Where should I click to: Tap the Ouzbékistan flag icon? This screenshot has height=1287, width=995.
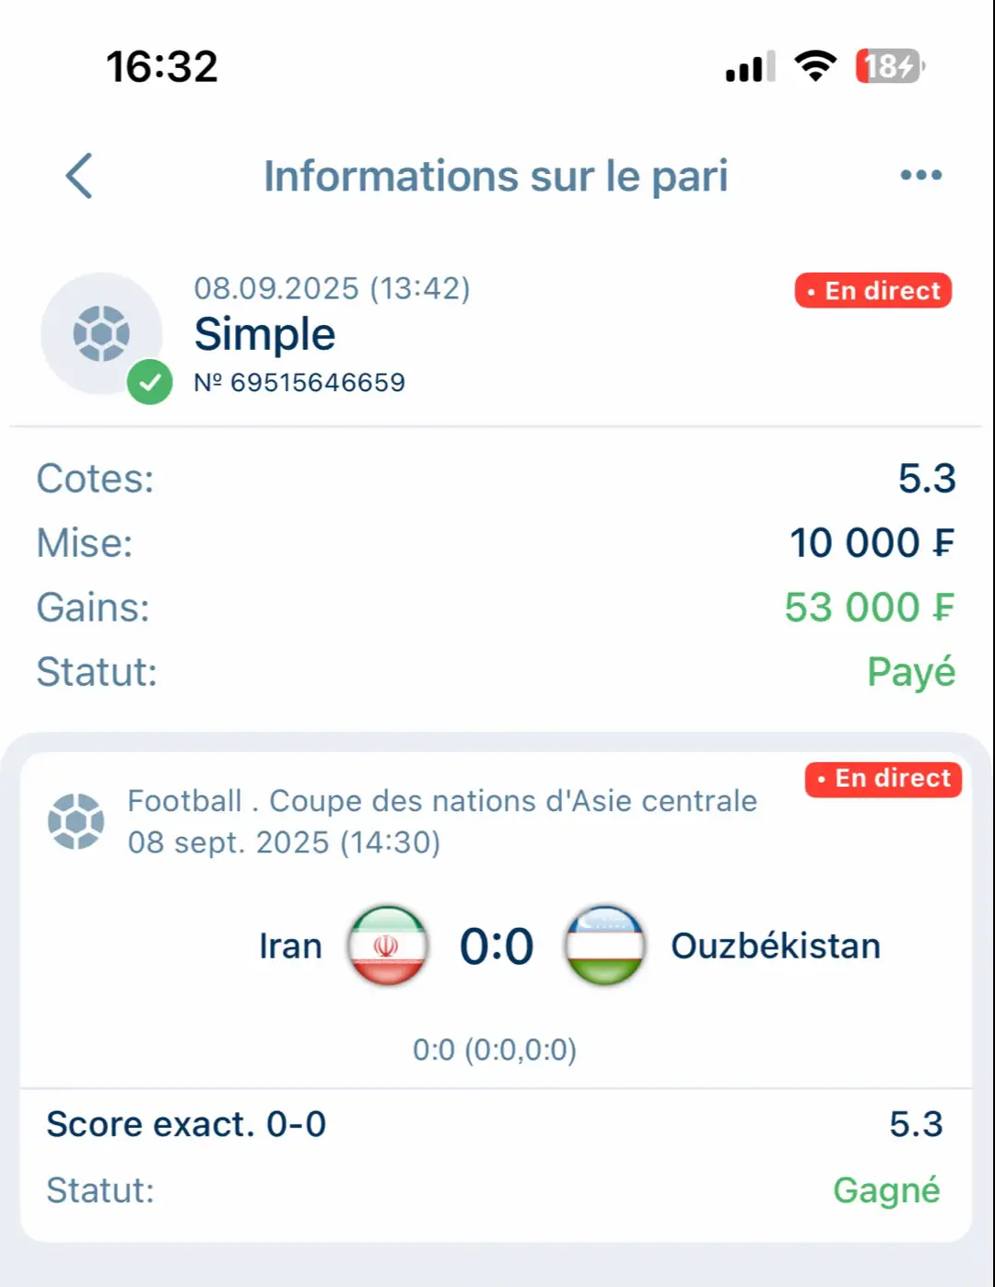click(604, 945)
